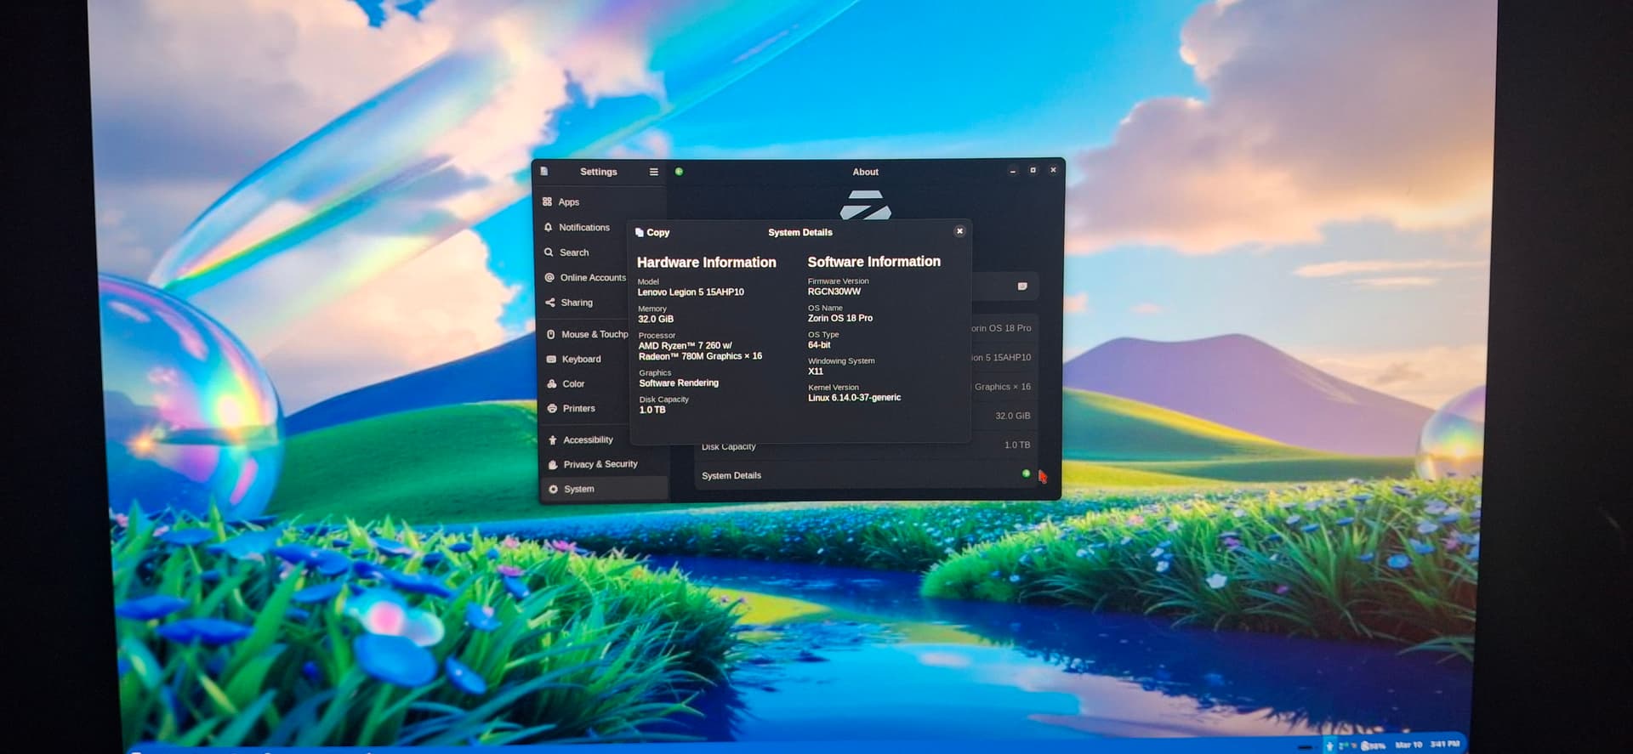Click the System Details dialog title

click(x=800, y=232)
